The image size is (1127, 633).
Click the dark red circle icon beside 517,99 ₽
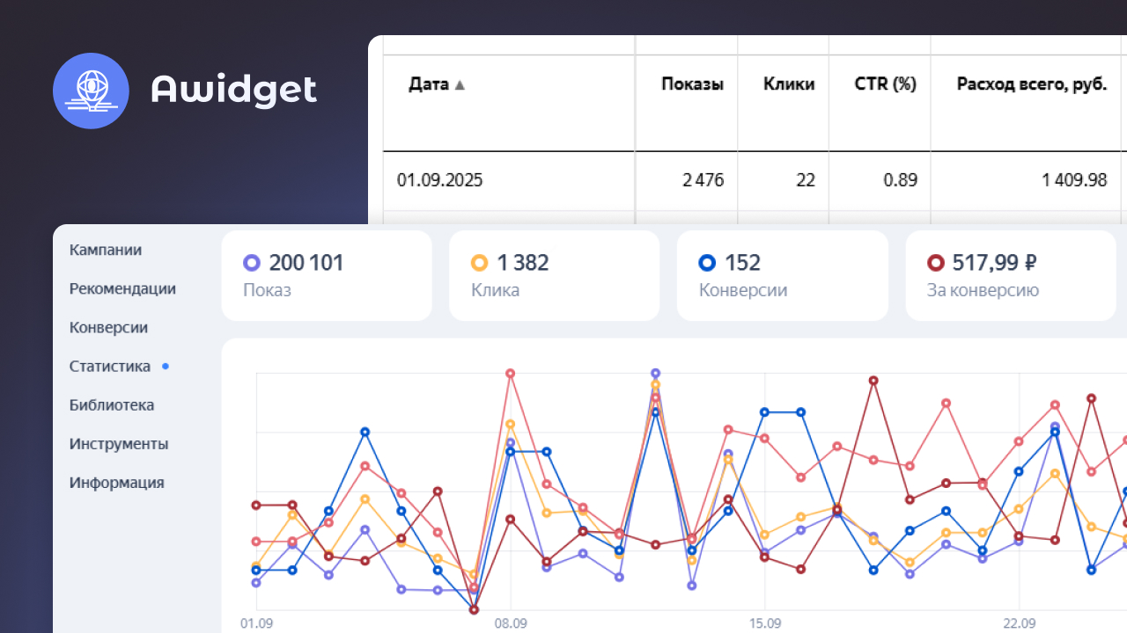(x=936, y=263)
